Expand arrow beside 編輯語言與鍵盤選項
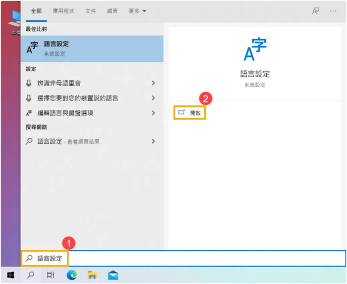 pos(153,113)
